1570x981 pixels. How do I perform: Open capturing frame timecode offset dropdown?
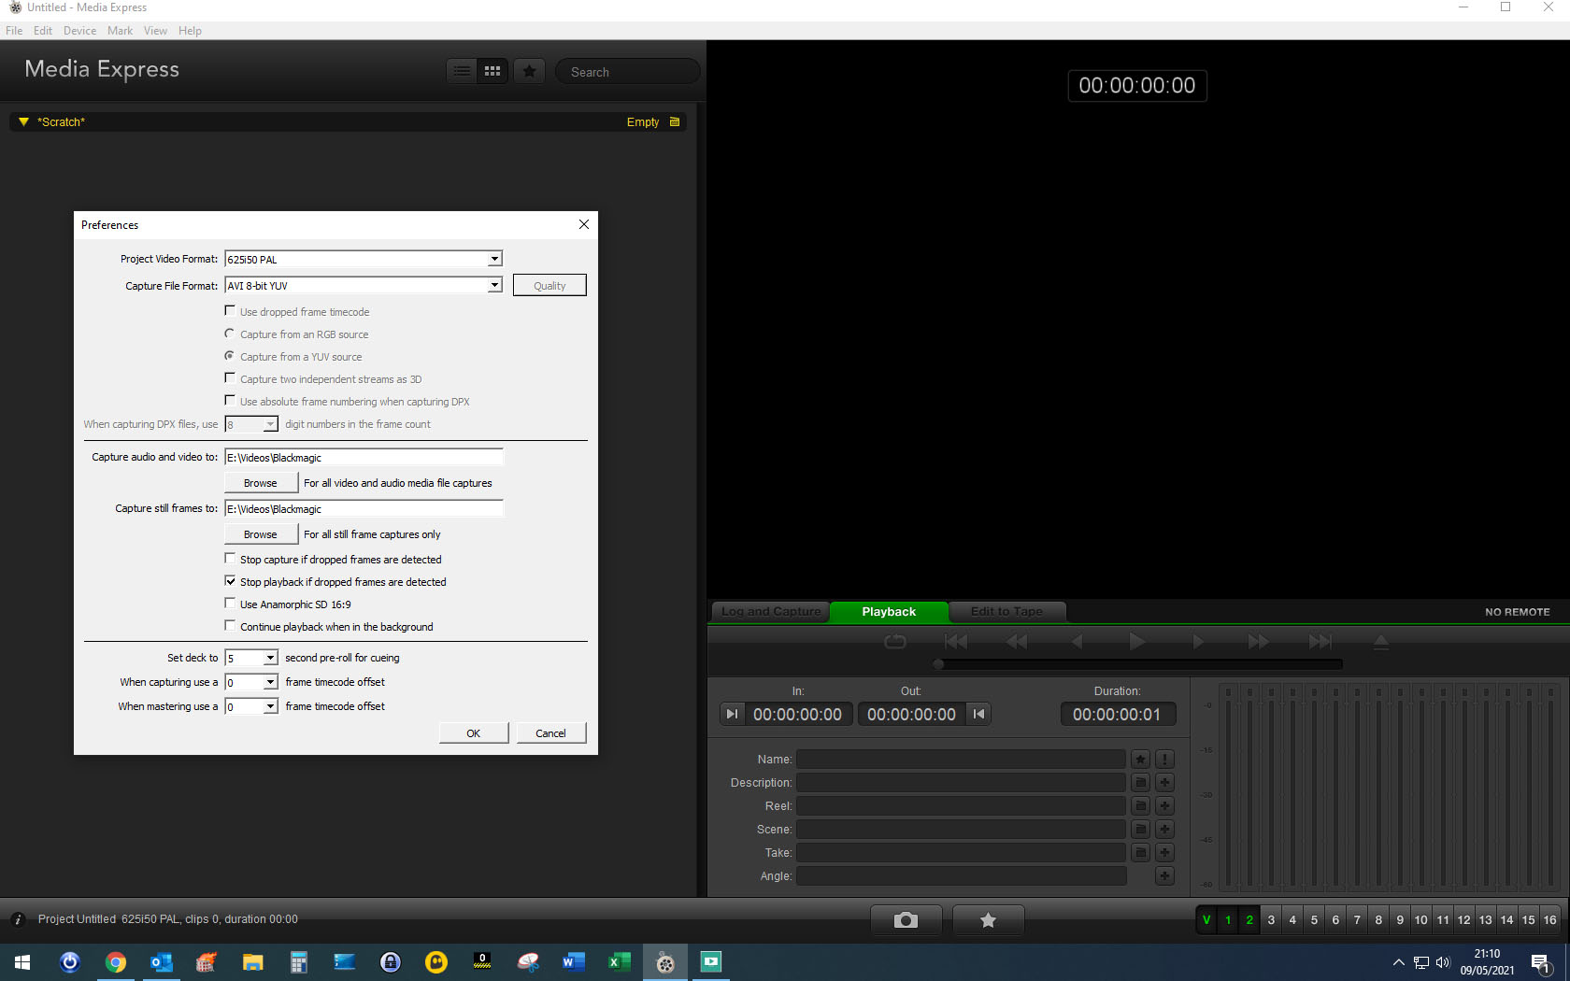point(270,682)
